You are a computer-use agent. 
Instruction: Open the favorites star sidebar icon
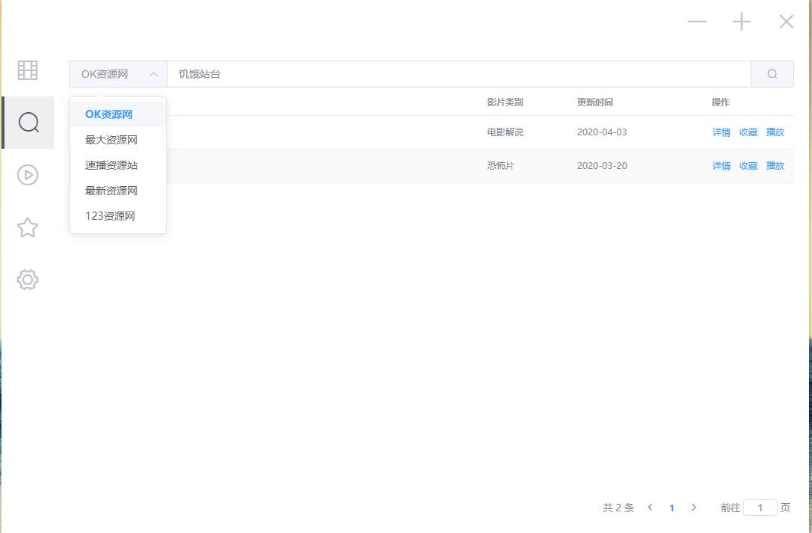(x=28, y=227)
